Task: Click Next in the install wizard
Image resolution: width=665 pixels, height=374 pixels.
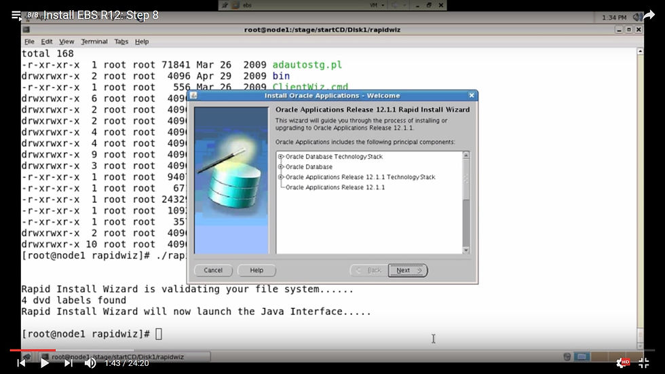Action: coord(408,270)
